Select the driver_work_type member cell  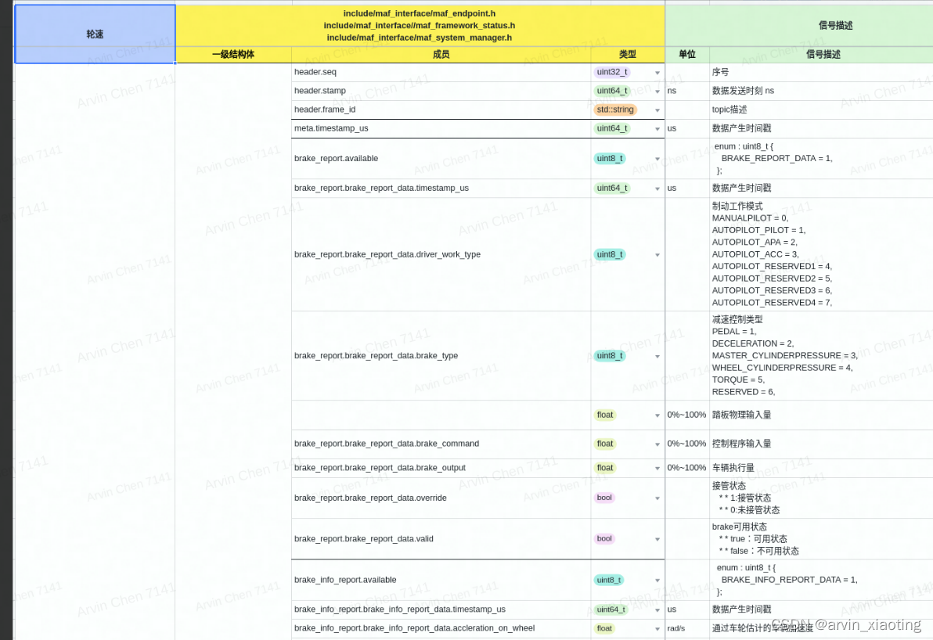(x=441, y=254)
